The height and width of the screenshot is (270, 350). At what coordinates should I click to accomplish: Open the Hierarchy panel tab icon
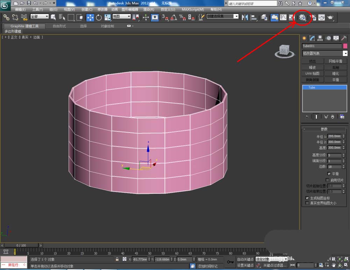(320, 38)
